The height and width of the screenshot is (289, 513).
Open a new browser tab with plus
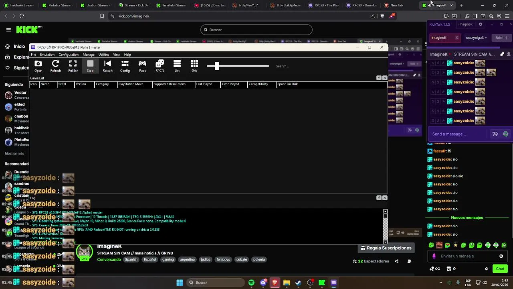click(461, 5)
